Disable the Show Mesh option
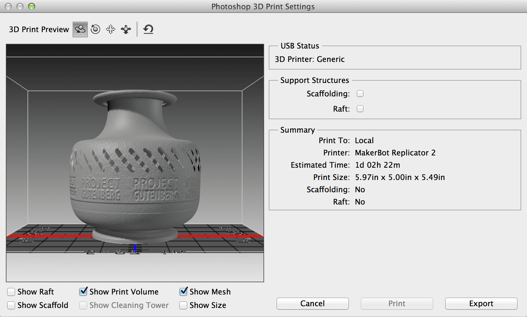Image resolution: width=527 pixels, height=317 pixels. click(x=183, y=292)
